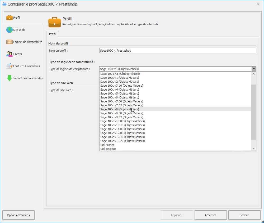The width and height of the screenshot is (264, 223).
Task: Select Ciel France in the list
Action: [175, 145]
